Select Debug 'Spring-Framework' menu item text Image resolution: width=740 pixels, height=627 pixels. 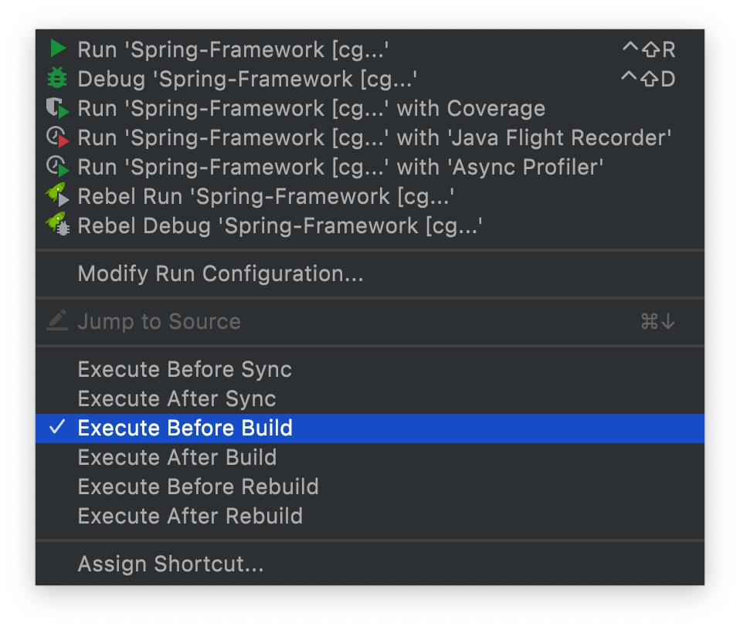[247, 79]
